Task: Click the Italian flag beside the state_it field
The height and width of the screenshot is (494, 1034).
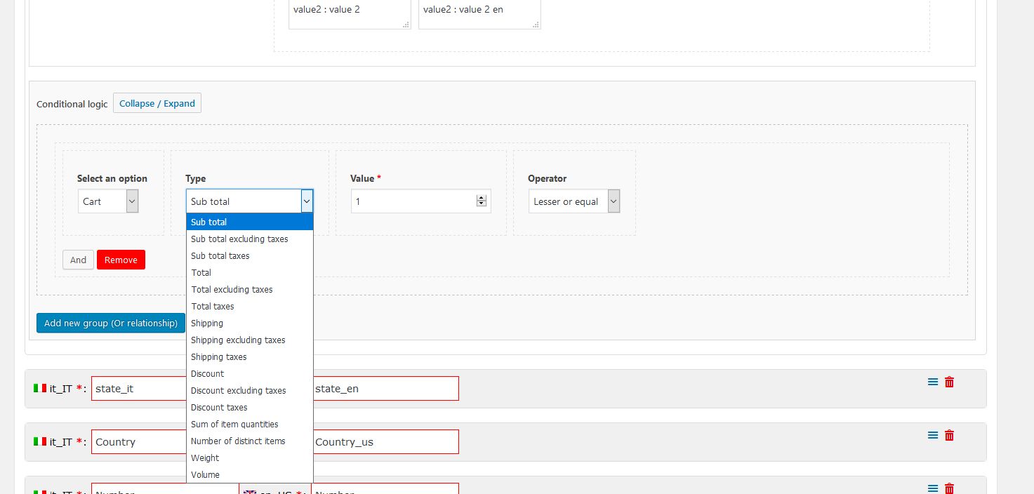Action: click(x=39, y=388)
